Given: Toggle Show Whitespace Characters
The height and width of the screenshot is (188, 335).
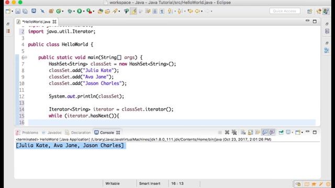Looking at the screenshot, I should click(162, 11).
